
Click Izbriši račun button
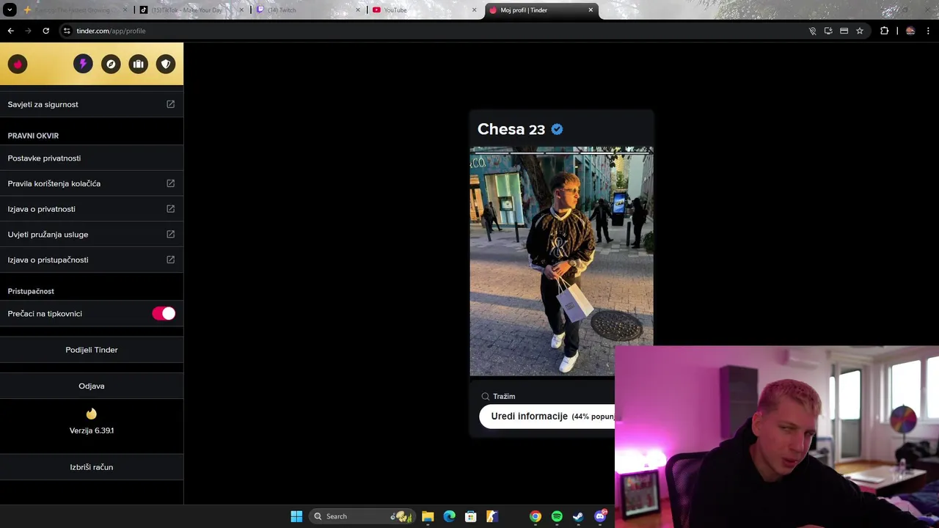pos(92,467)
